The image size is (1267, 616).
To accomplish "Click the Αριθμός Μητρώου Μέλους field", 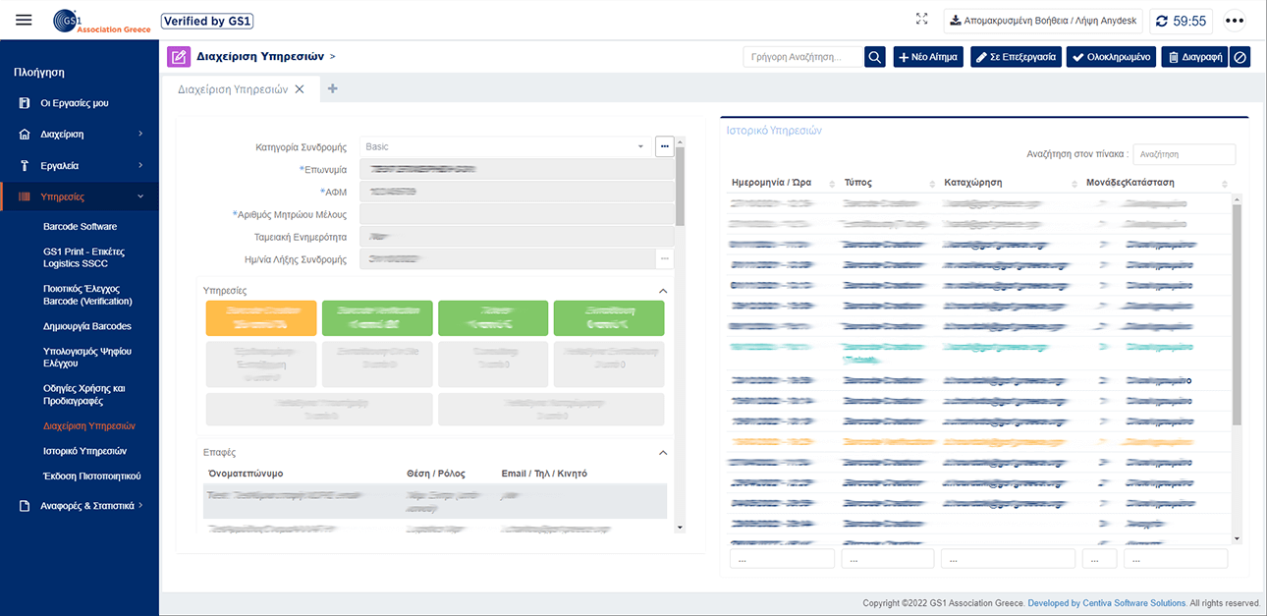I will 517,214.
